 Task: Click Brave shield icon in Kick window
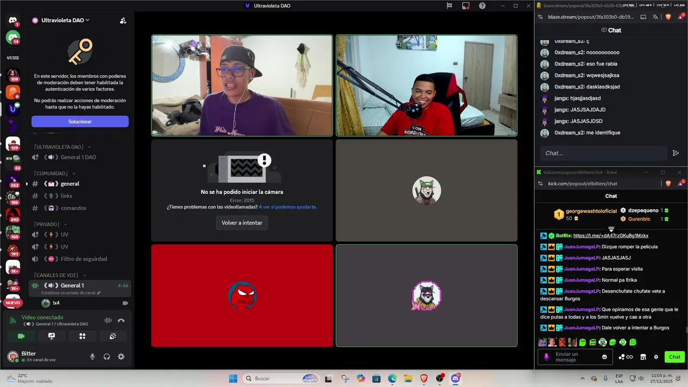tap(668, 183)
